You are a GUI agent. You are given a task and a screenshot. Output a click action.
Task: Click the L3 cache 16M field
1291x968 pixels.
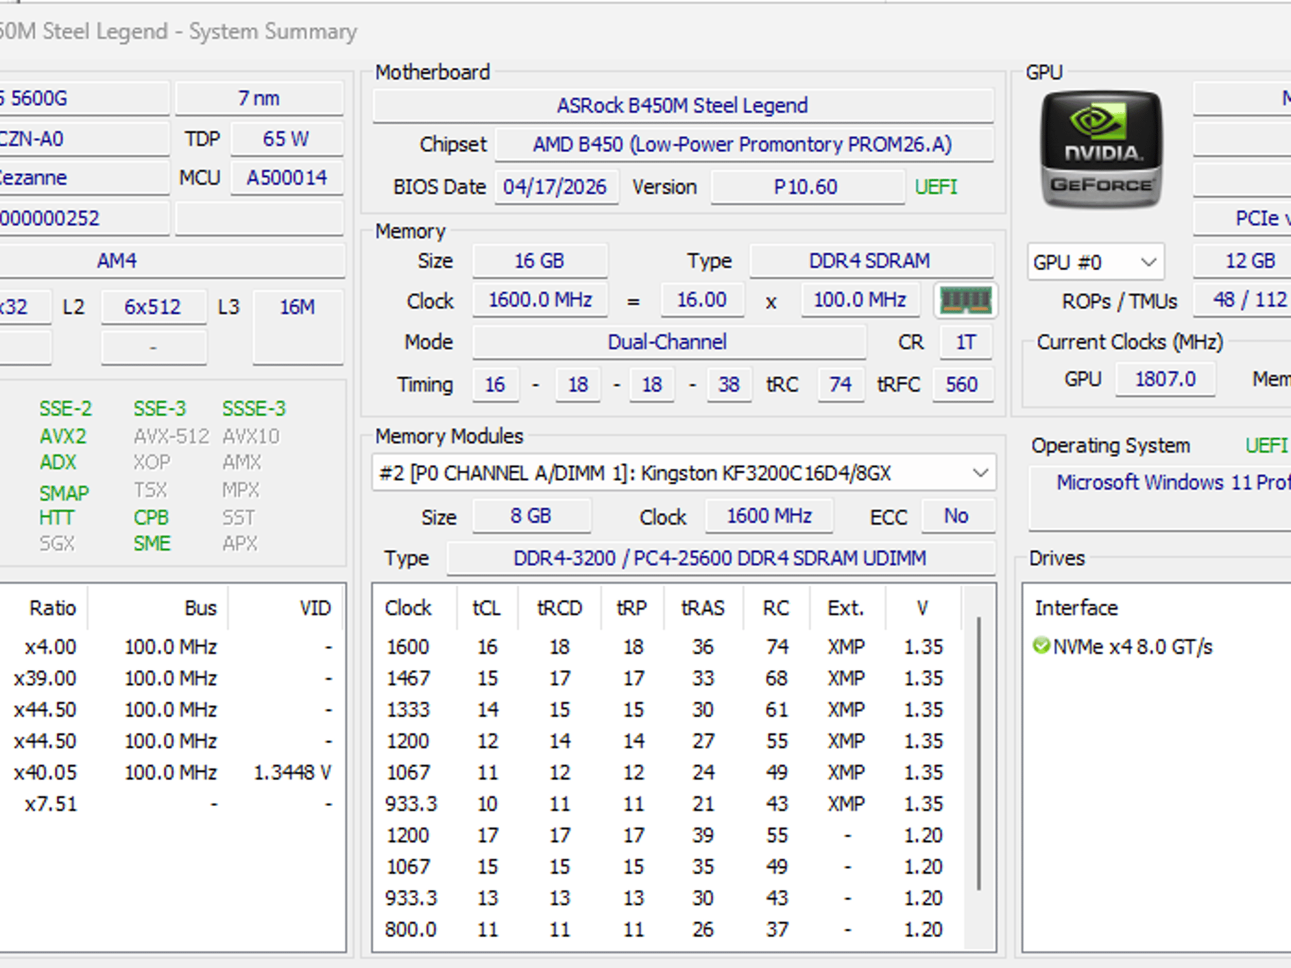click(x=298, y=326)
